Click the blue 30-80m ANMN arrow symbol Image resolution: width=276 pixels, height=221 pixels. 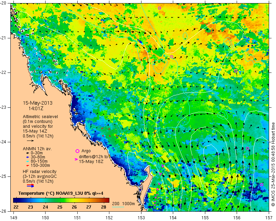click(x=28, y=157)
